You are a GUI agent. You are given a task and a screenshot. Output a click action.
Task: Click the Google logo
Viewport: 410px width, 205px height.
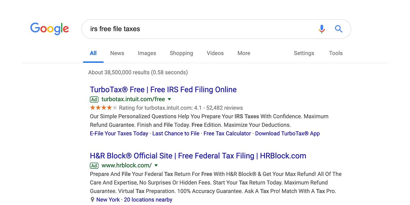50,29
